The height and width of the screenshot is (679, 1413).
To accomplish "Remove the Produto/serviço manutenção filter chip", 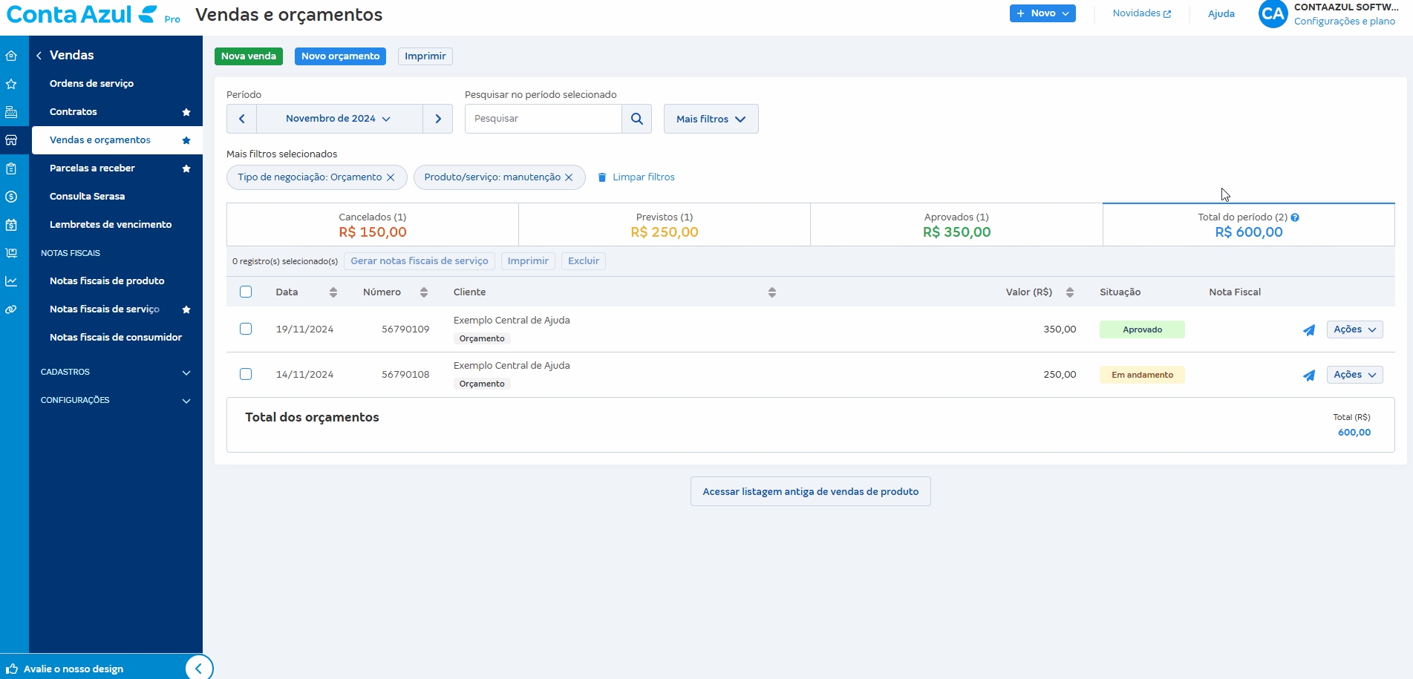I will (569, 177).
